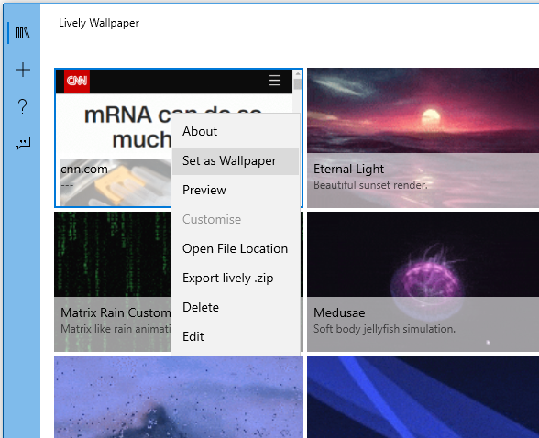Click the hamburger menu in CNN preview
Image resolution: width=539 pixels, height=438 pixels.
point(275,81)
